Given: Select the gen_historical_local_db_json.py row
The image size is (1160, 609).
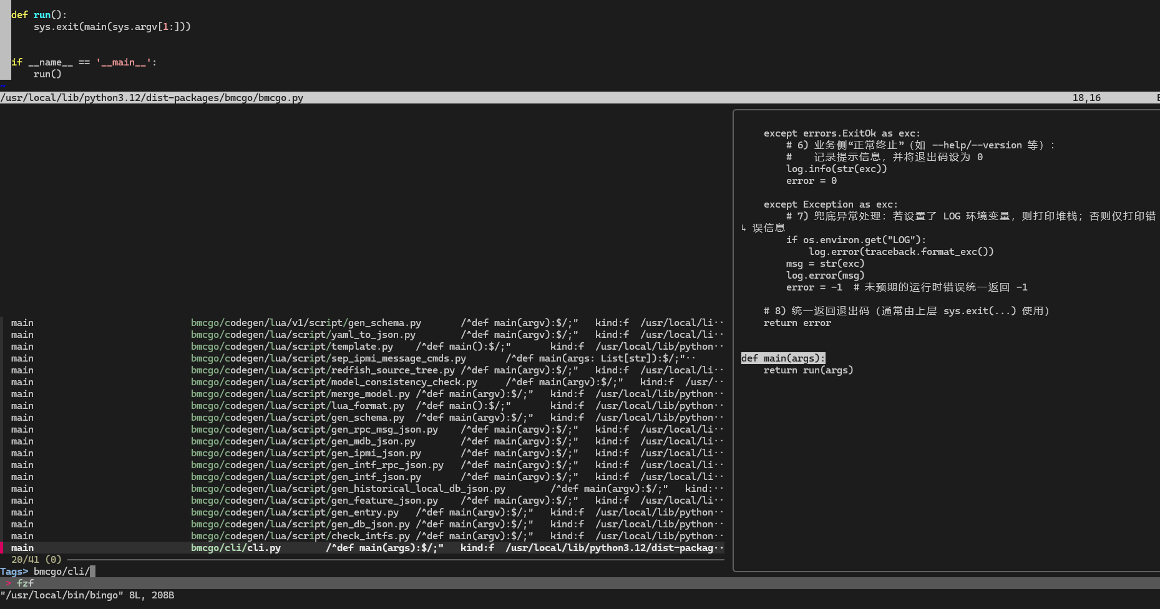Looking at the screenshot, I should (x=348, y=489).
